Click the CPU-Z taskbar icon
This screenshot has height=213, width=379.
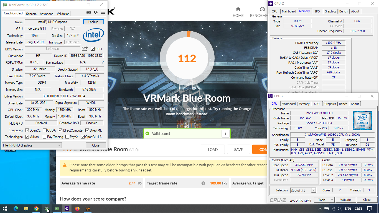[67, 209]
